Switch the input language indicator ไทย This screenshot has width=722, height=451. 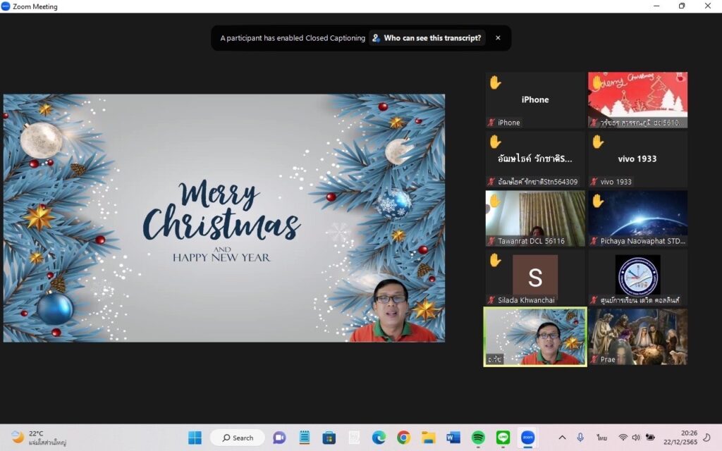click(601, 438)
